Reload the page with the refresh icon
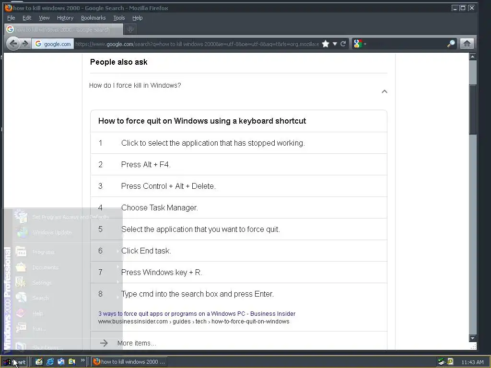 (343, 44)
